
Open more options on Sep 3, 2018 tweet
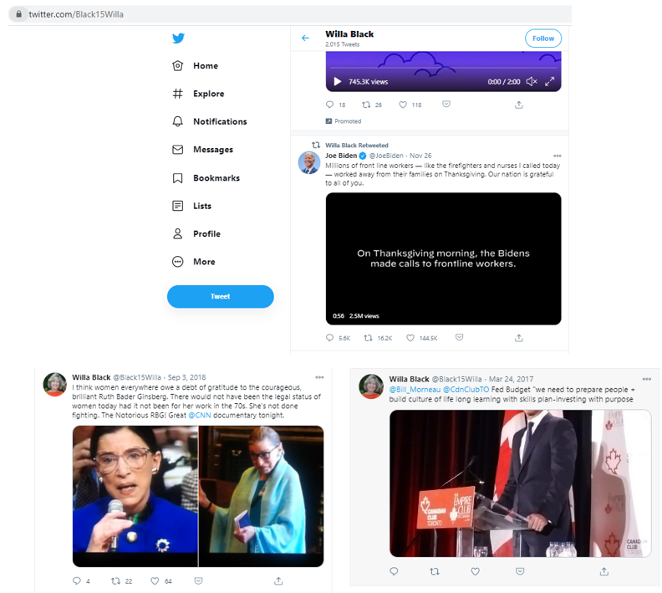(x=319, y=377)
